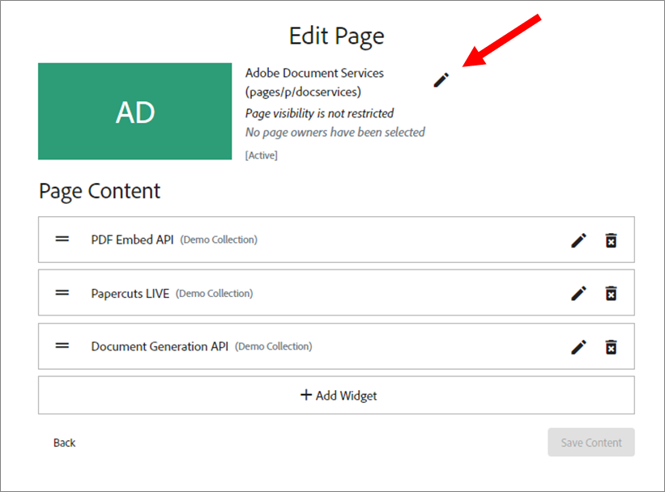665x492 pixels.
Task: Click the Page Content heading
Action: [x=100, y=191]
